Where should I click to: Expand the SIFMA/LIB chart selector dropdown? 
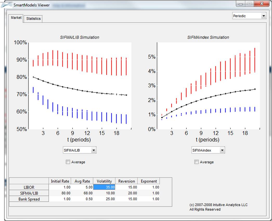pos(94,150)
